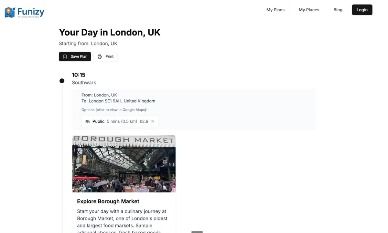Click the bookmark icon in Save Plan
The image size is (388, 233).
(x=65, y=56)
